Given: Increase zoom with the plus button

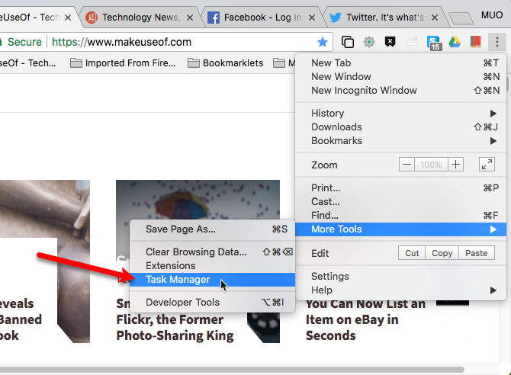Looking at the screenshot, I should coord(455,164).
